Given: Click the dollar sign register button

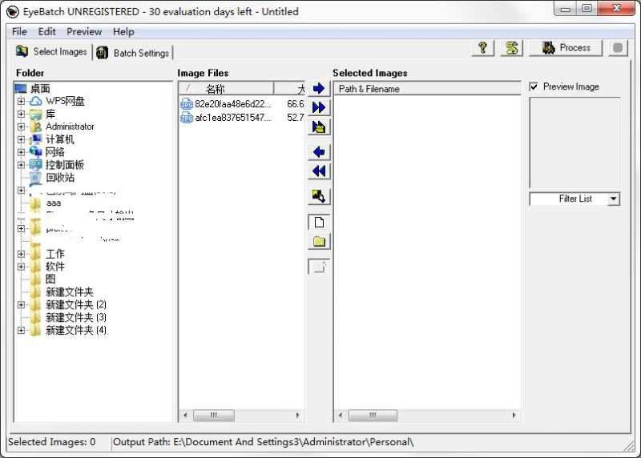Looking at the screenshot, I should [x=511, y=48].
